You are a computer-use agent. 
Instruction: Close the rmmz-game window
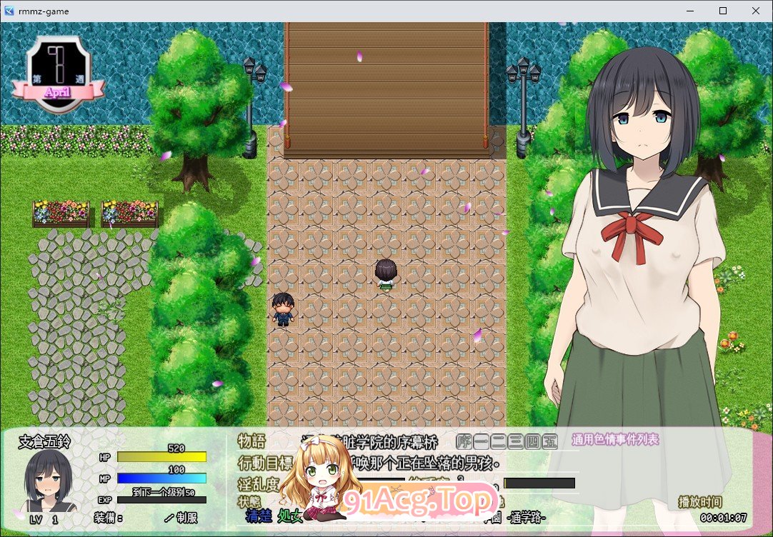(x=756, y=11)
